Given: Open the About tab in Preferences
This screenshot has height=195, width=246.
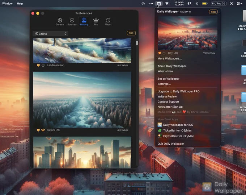Looking at the screenshot, I should 108,22.
